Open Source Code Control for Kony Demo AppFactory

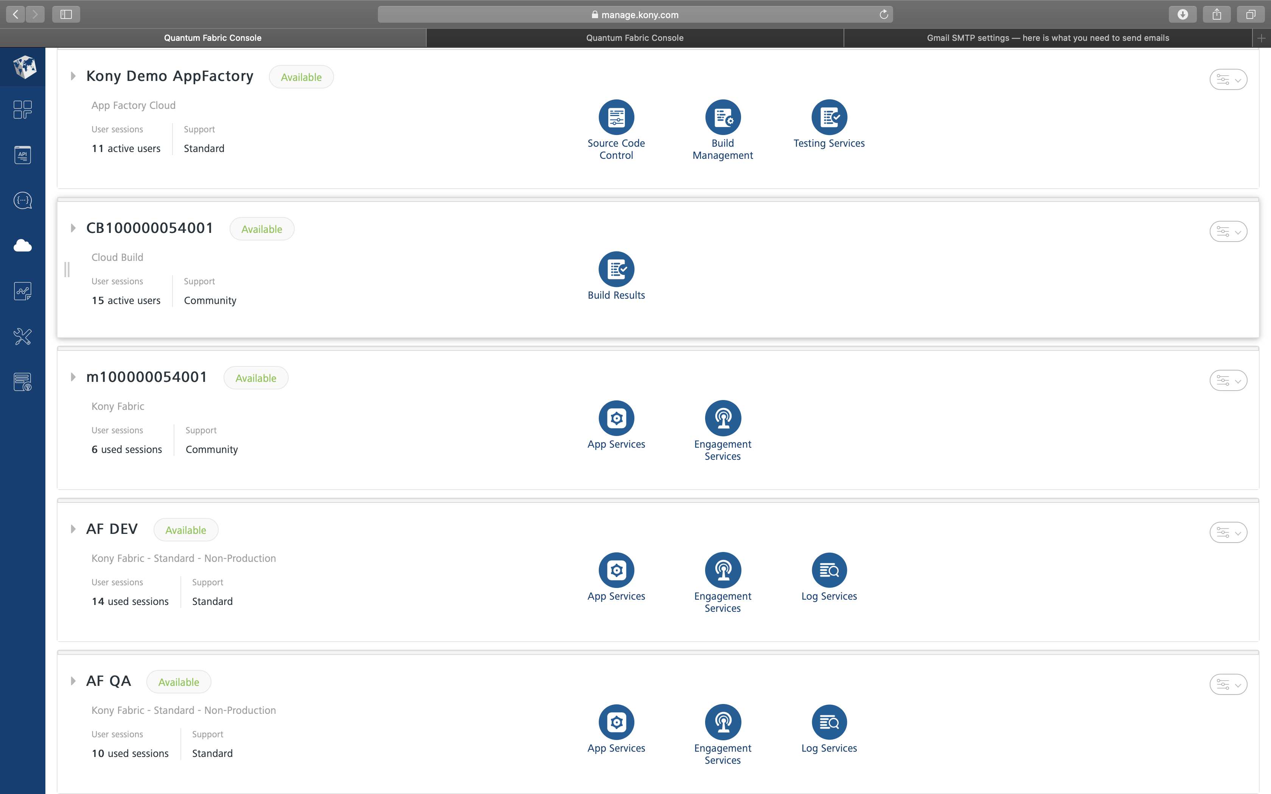(x=617, y=117)
